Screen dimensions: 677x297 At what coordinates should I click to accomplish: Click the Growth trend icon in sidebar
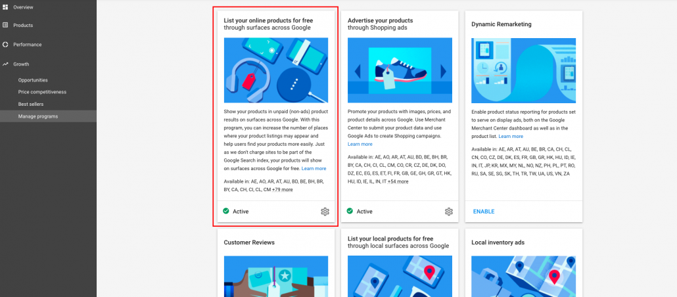[x=5, y=64]
